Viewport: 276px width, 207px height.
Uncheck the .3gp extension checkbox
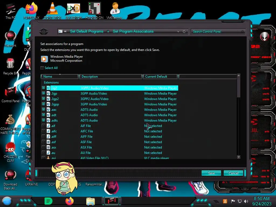(43, 93)
